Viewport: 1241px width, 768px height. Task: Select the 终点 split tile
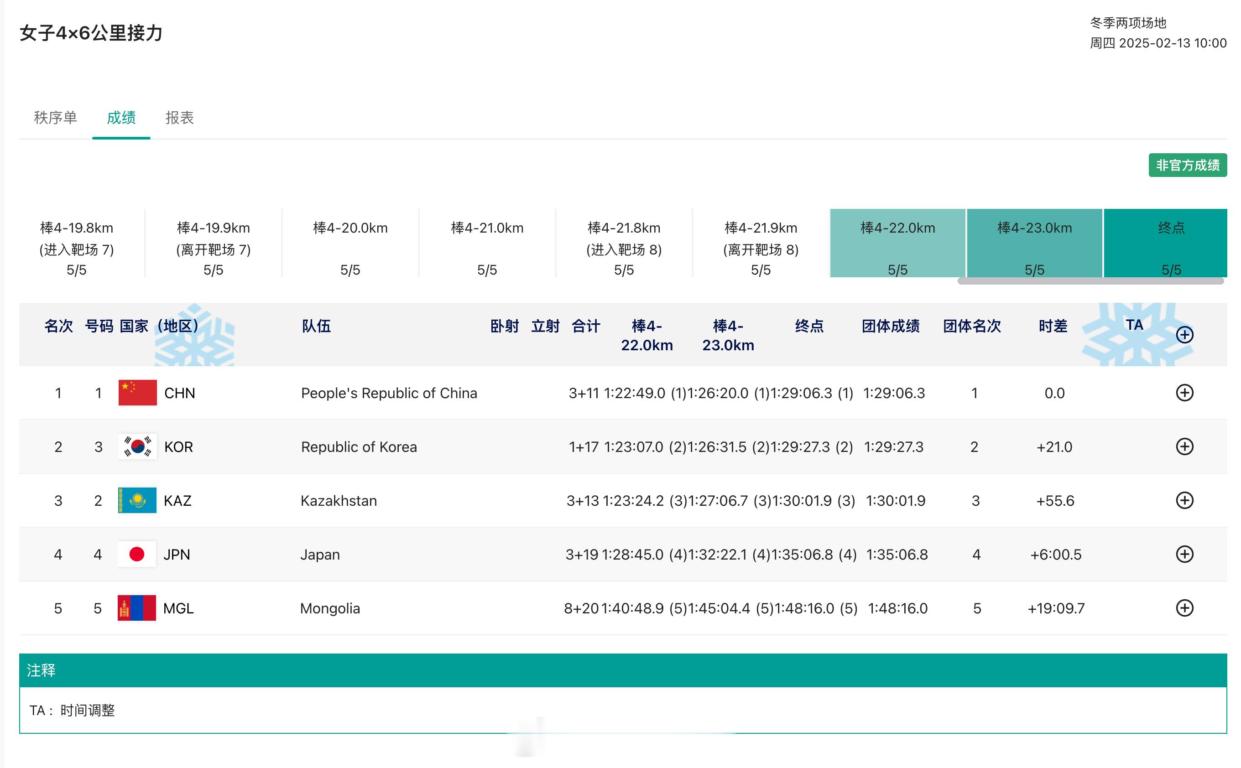(x=1165, y=243)
